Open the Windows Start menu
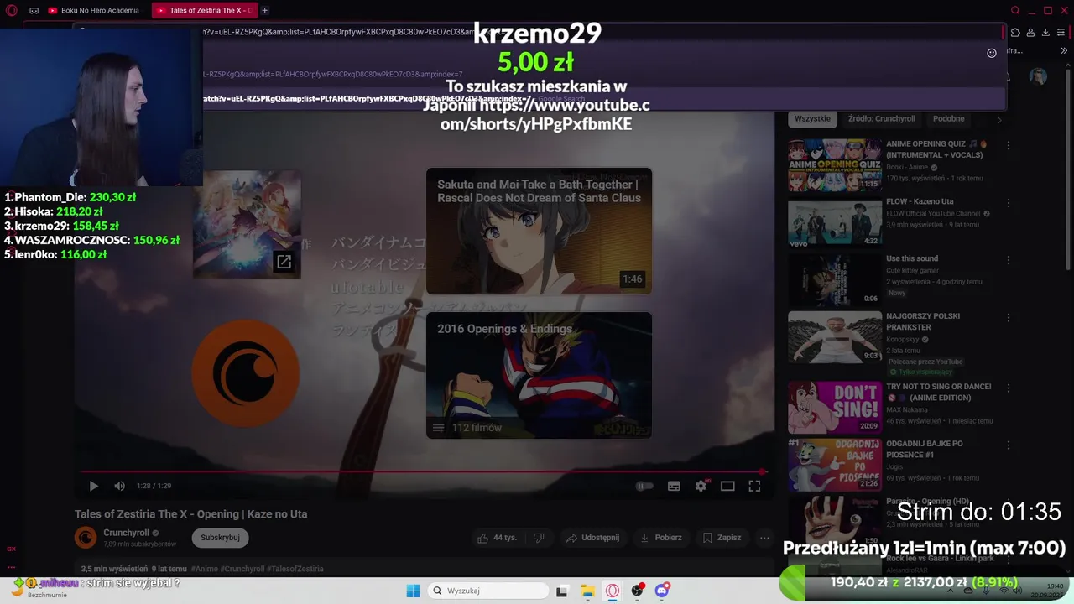The image size is (1074, 604). (413, 591)
